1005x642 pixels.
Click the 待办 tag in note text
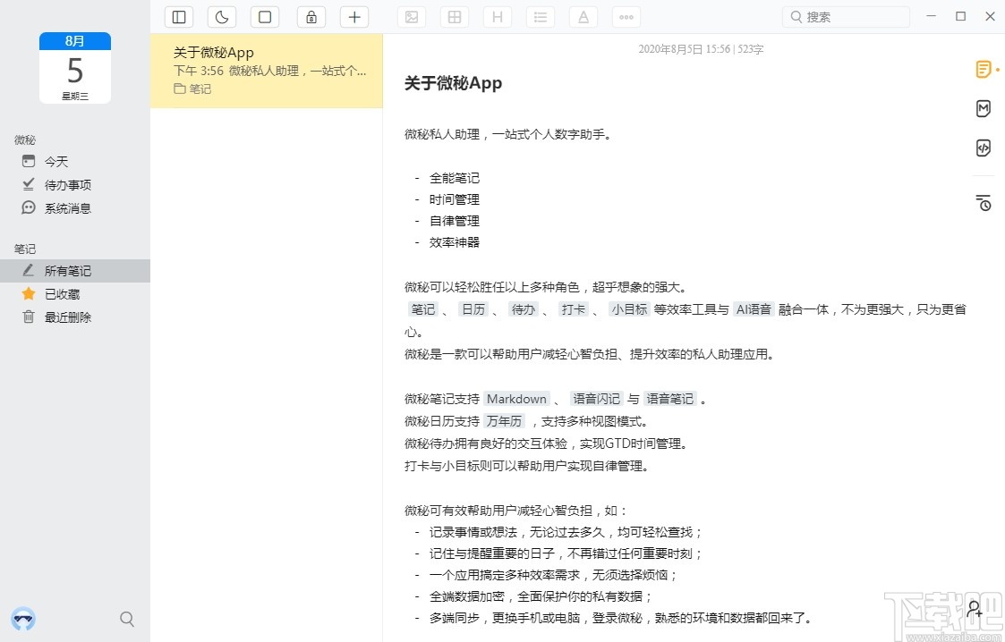[x=523, y=309]
